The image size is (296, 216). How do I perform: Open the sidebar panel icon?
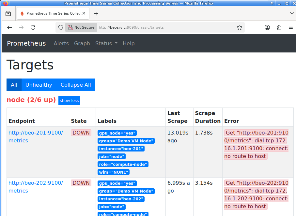click(x=8, y=13)
